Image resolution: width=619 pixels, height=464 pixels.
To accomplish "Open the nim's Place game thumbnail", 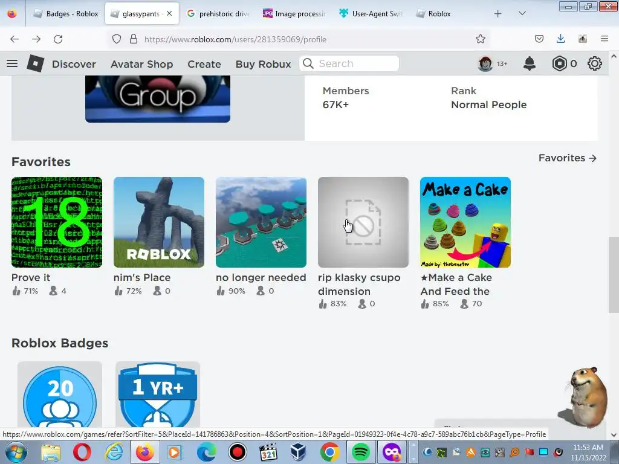I will click(x=159, y=222).
